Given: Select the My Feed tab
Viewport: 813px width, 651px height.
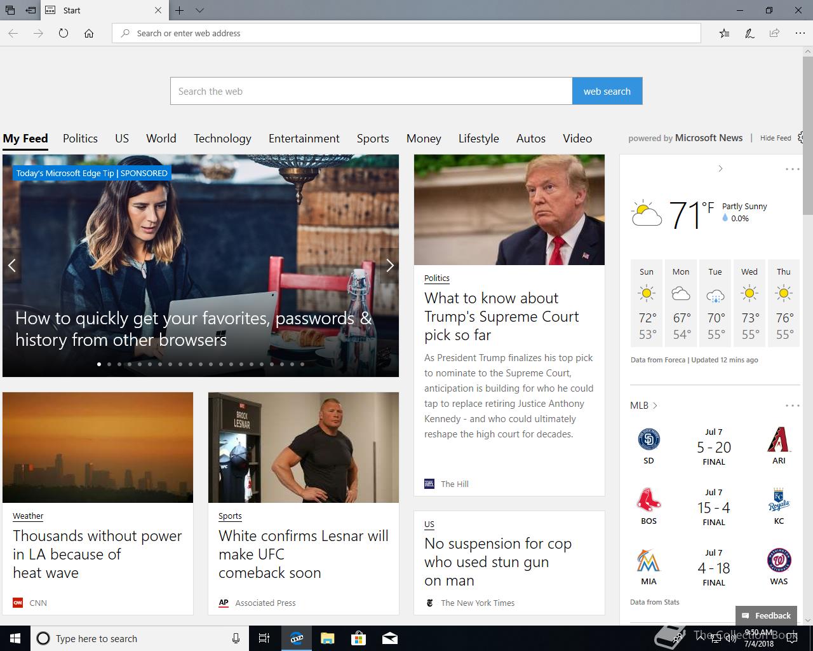Looking at the screenshot, I should (25, 138).
